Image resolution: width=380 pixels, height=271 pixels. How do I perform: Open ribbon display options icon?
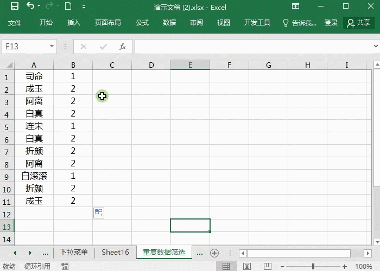(295, 6)
